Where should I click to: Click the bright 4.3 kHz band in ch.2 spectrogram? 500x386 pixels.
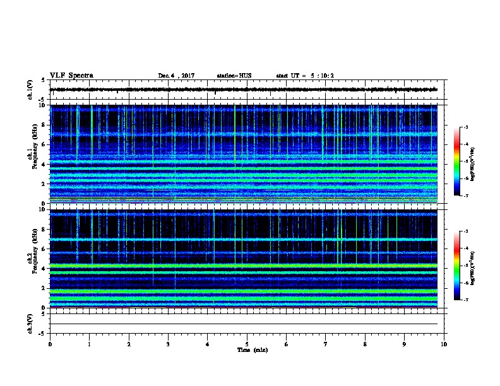[x=244, y=266]
